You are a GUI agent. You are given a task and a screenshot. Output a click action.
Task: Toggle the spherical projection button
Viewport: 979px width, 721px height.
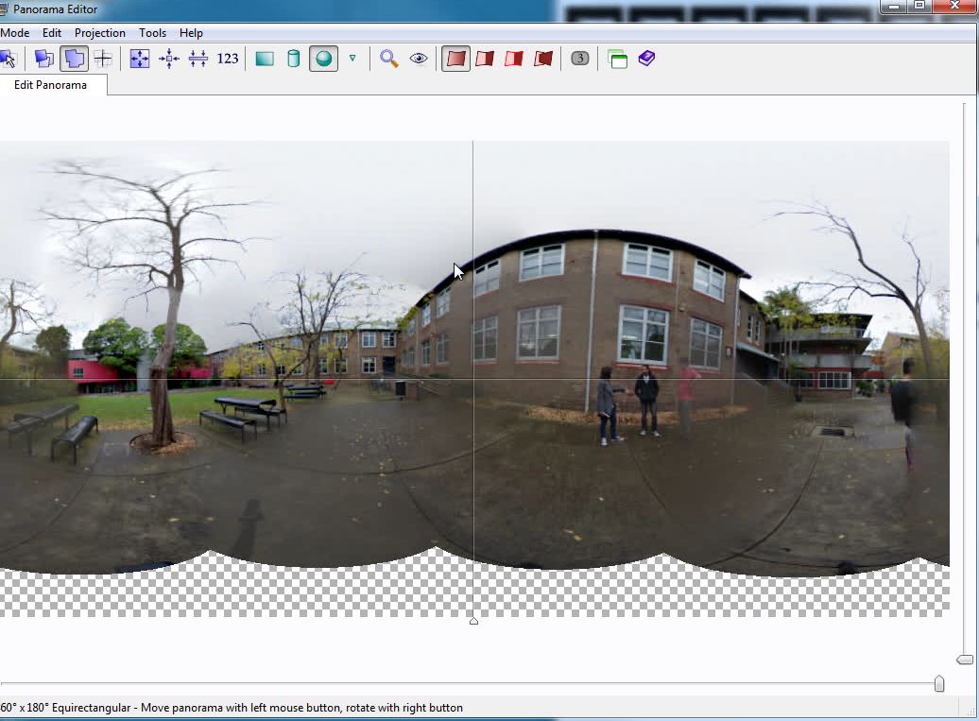click(x=323, y=59)
